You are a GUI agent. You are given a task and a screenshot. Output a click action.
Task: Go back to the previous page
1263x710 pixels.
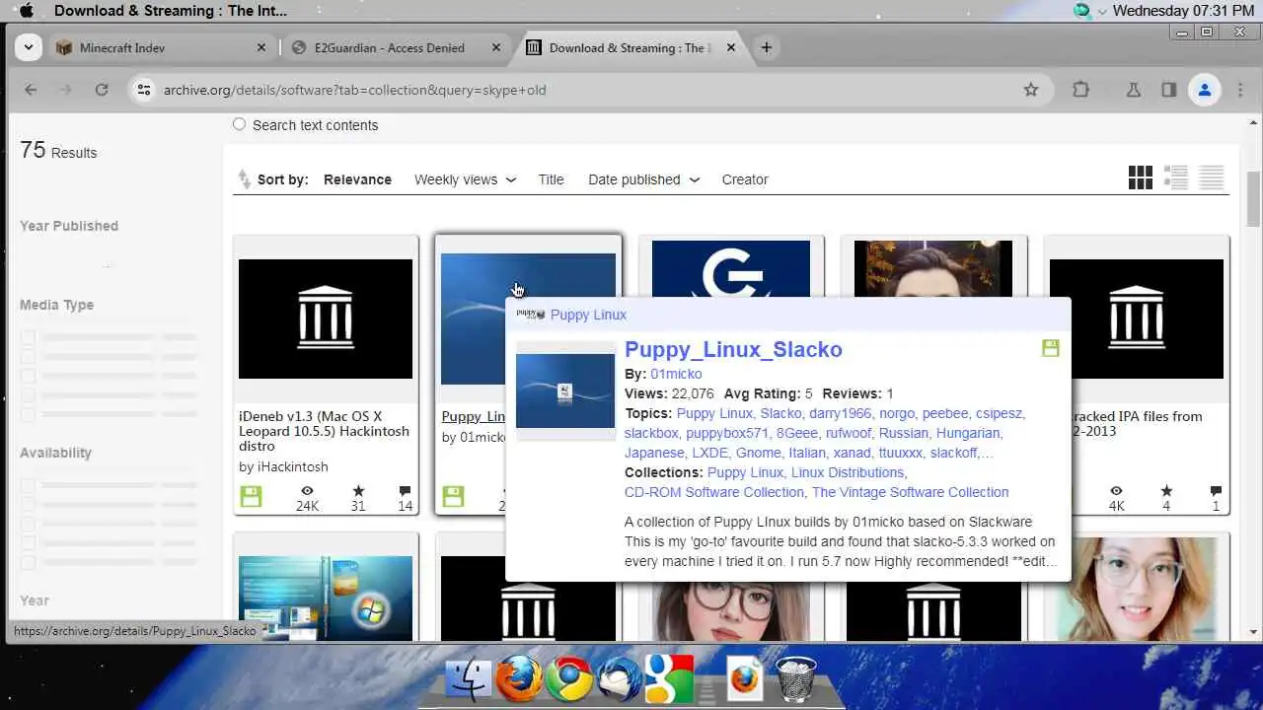click(x=31, y=90)
